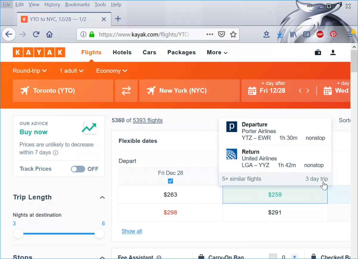Open the Help menu
The height and width of the screenshot is (259, 358).
(116, 4)
